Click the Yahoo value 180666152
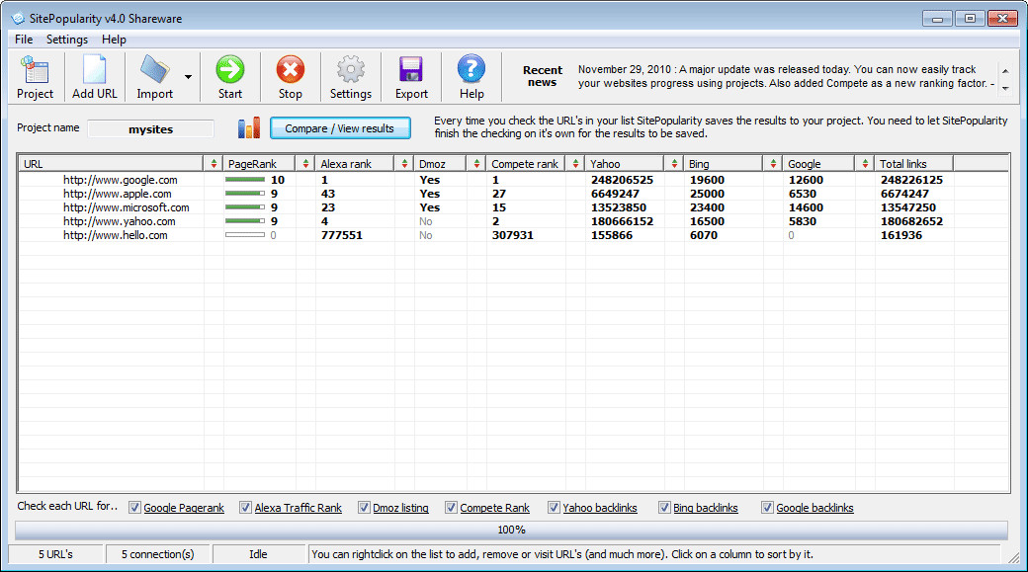 pos(622,221)
